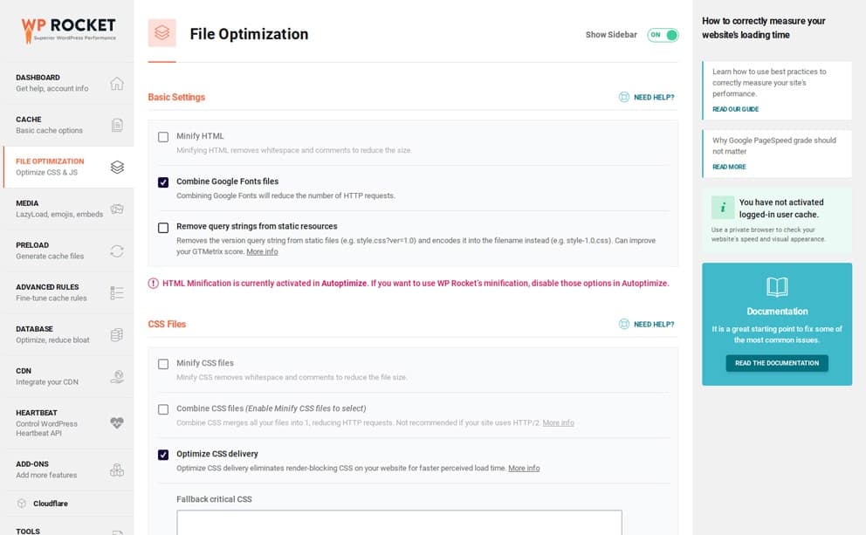Click the lifebuoy icon beside CSS Files help
Viewport: 866px width, 535px height.
coord(624,324)
